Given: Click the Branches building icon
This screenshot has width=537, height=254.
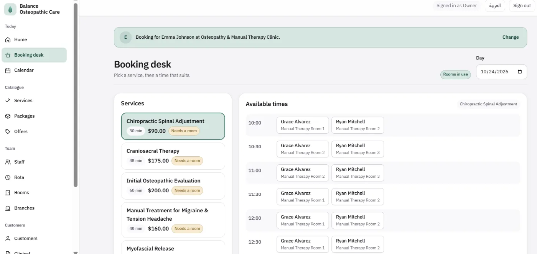Looking at the screenshot, I should tap(8, 208).
